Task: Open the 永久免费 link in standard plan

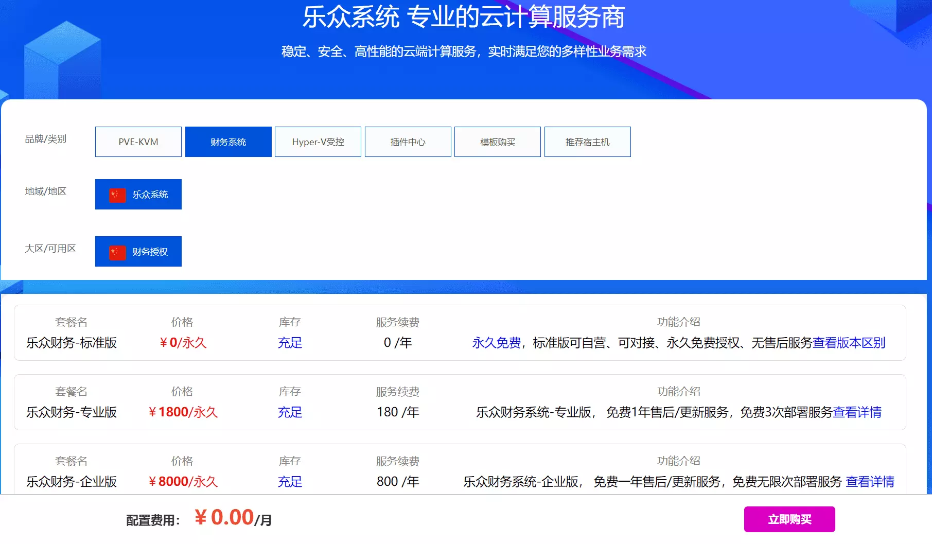Action: click(x=497, y=343)
